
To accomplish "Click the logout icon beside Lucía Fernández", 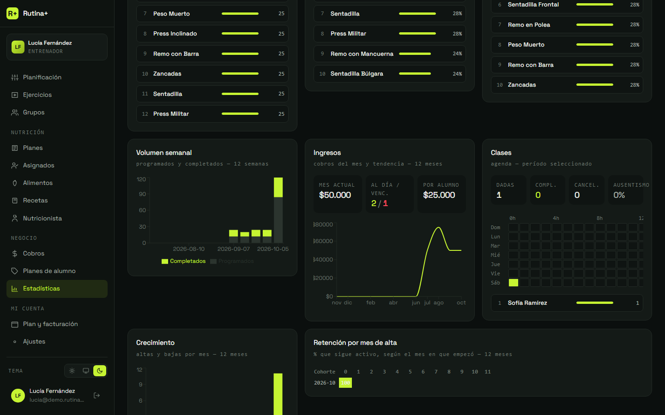I will pos(97,395).
